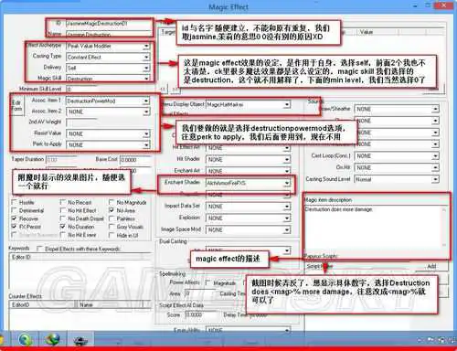The width and height of the screenshot is (457, 351).
Task: Open the first globe browser icon on taskbar
Action: tap(25, 340)
